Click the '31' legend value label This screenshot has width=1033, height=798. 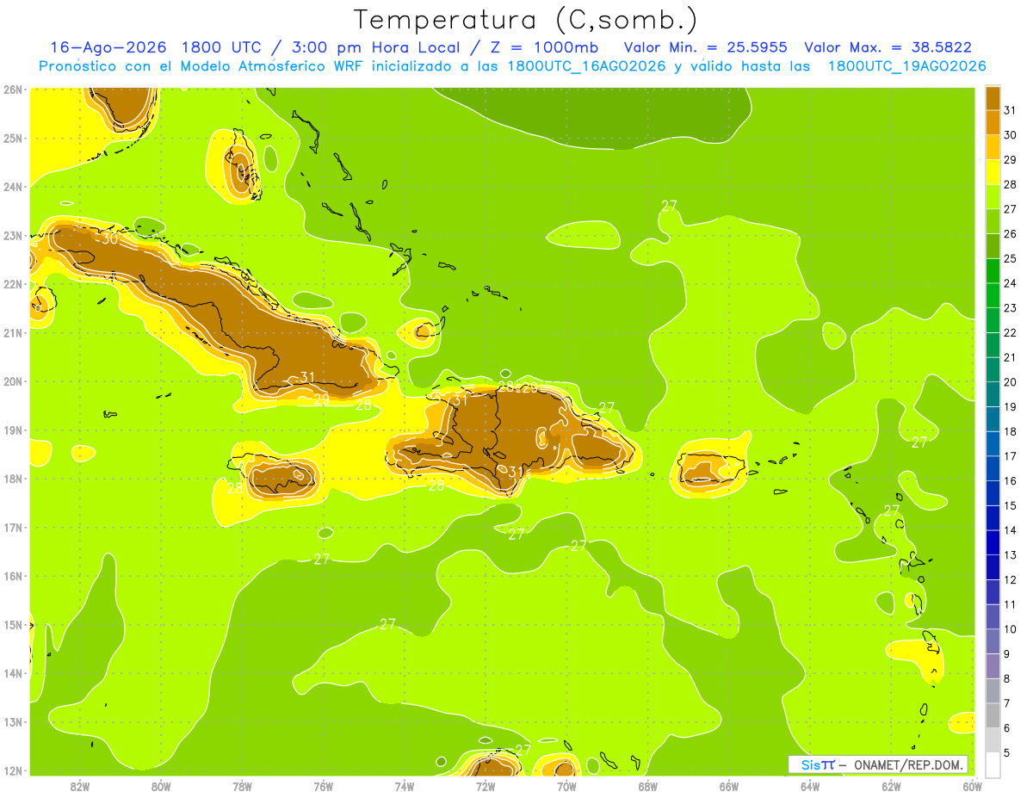click(1010, 110)
